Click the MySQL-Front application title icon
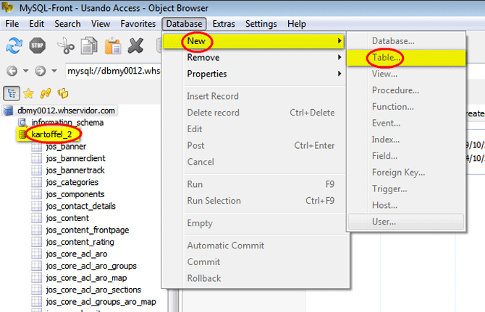The height and width of the screenshot is (312, 485). (7, 7)
